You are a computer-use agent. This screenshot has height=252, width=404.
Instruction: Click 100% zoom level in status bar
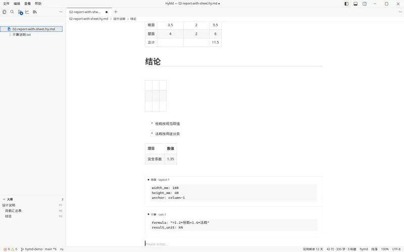click(x=385, y=249)
